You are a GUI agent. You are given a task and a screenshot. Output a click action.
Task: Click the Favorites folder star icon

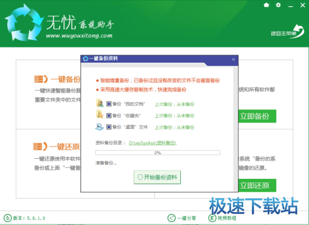click(100, 115)
